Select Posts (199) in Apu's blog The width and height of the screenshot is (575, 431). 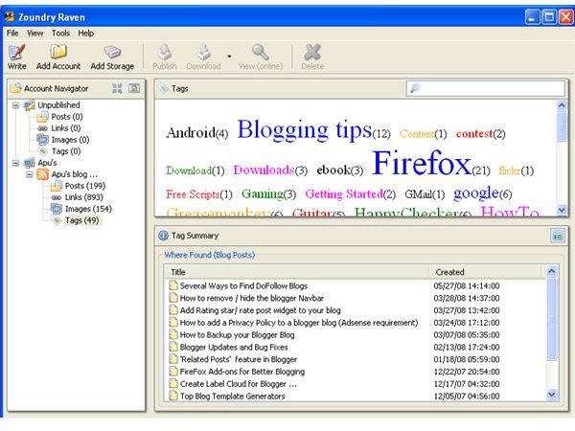click(85, 186)
